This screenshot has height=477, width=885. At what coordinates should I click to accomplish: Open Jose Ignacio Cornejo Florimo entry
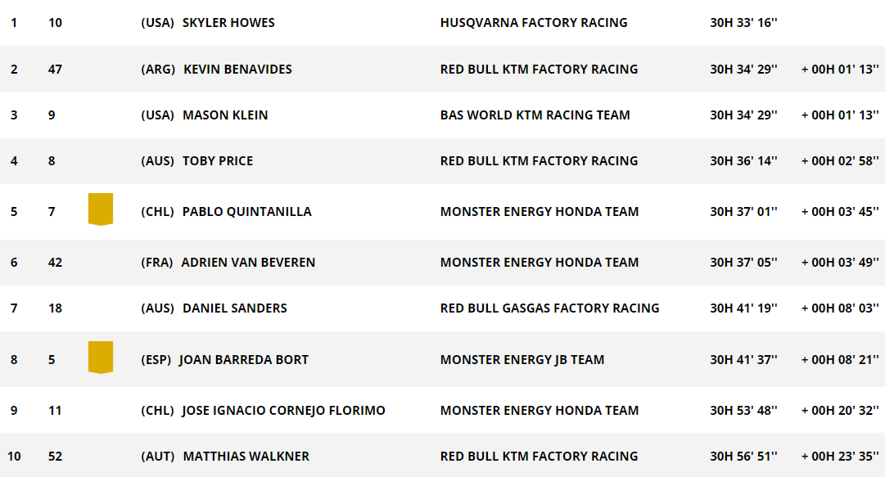pyautogui.click(x=283, y=411)
